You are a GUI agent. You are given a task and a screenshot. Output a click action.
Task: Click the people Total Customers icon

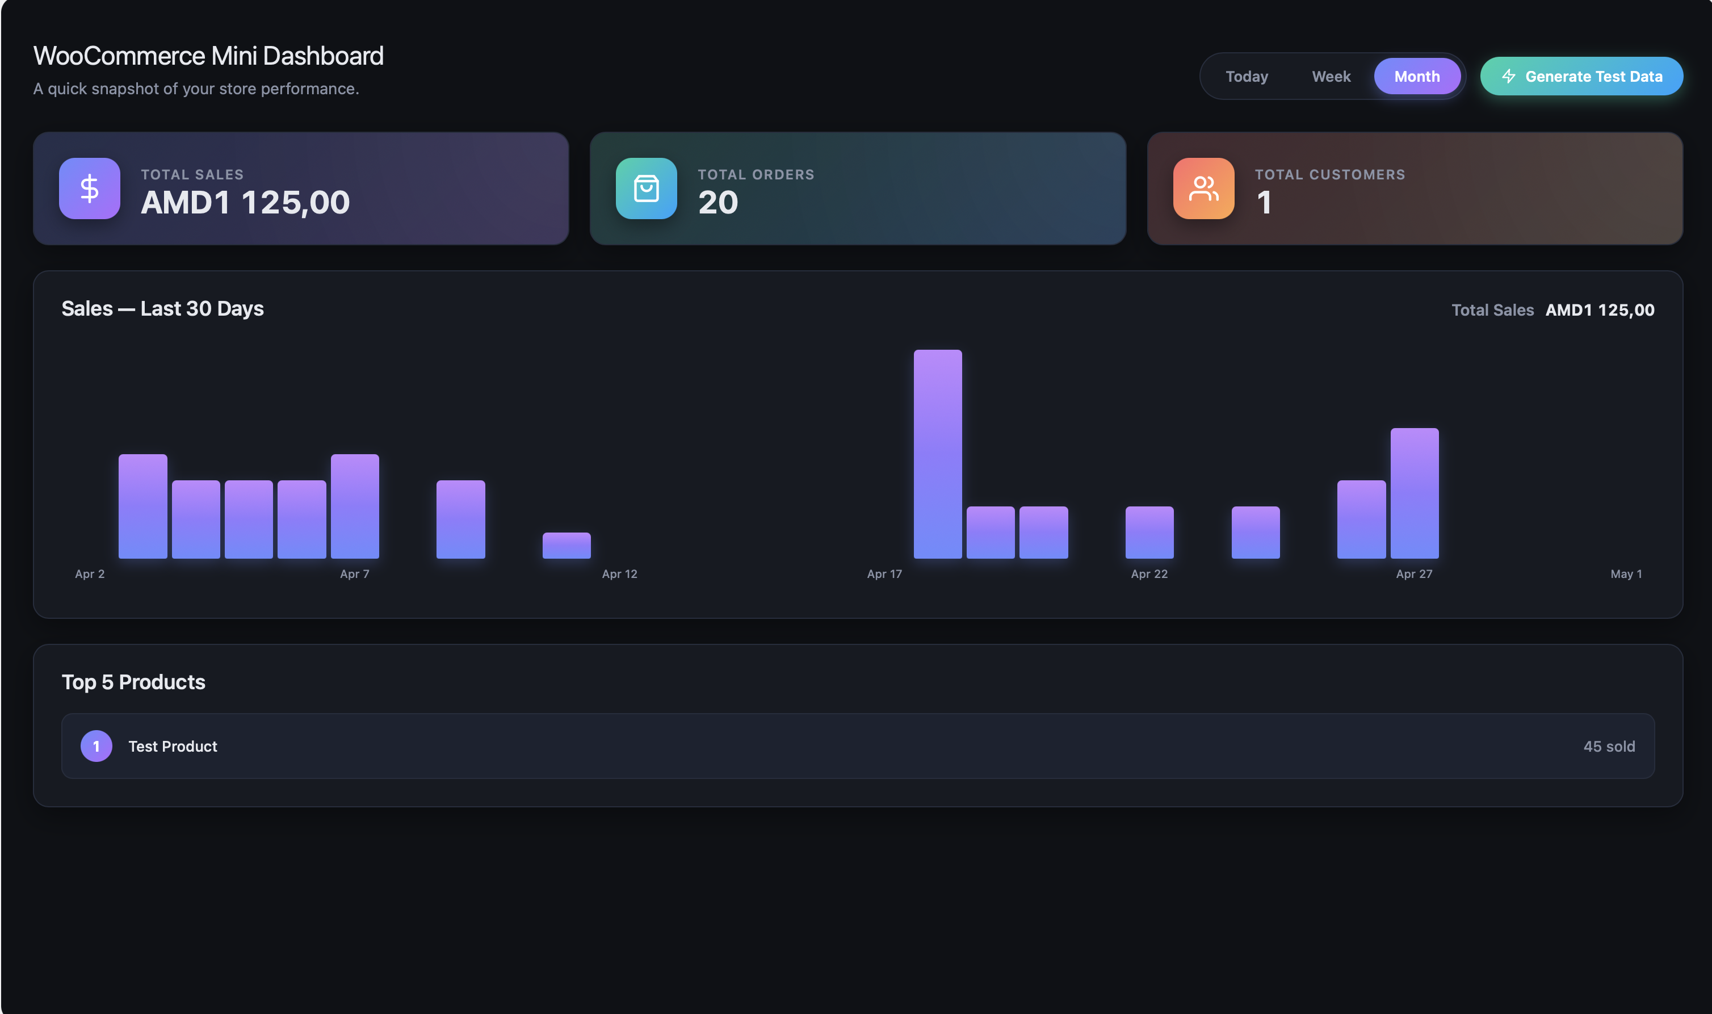pos(1203,188)
